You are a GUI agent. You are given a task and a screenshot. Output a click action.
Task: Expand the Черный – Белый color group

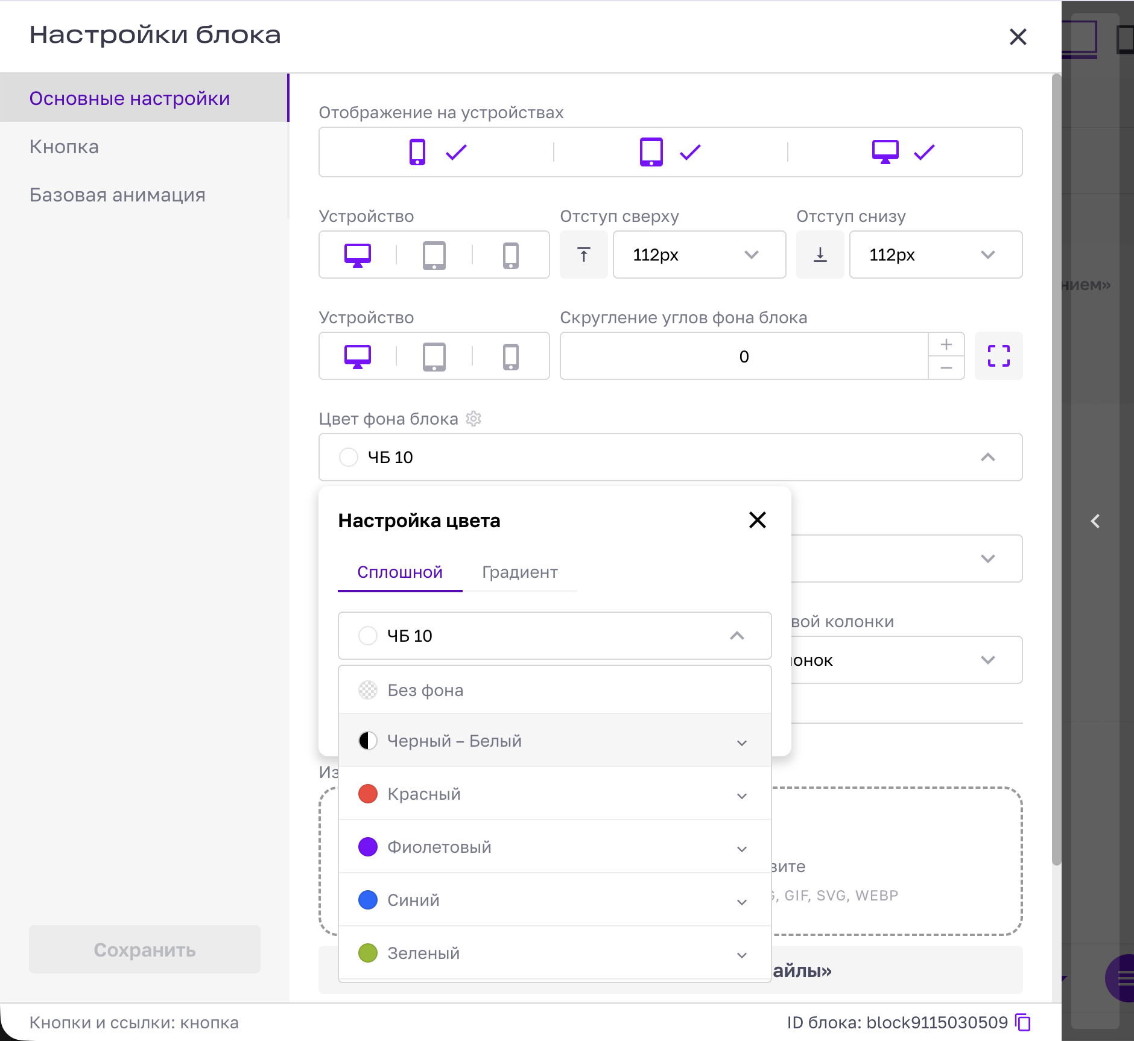555,741
